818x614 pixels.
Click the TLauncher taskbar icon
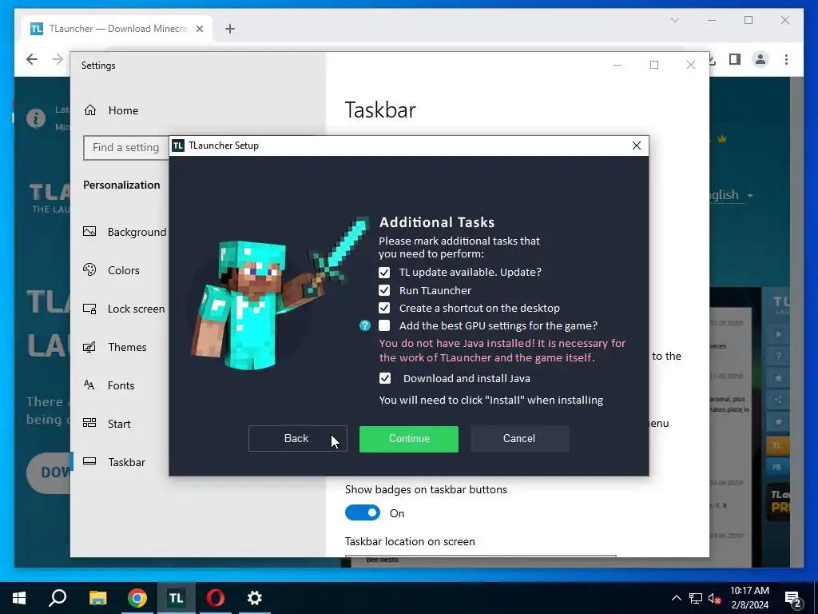[177, 598]
